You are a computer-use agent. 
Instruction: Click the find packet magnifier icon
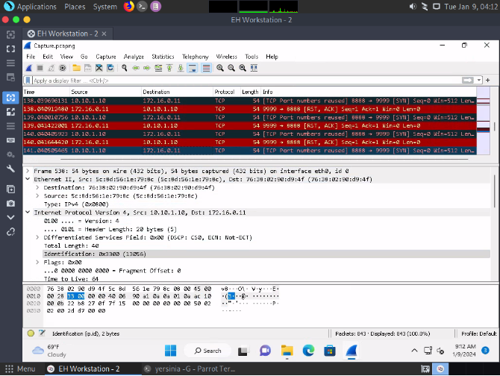(x=125, y=68)
